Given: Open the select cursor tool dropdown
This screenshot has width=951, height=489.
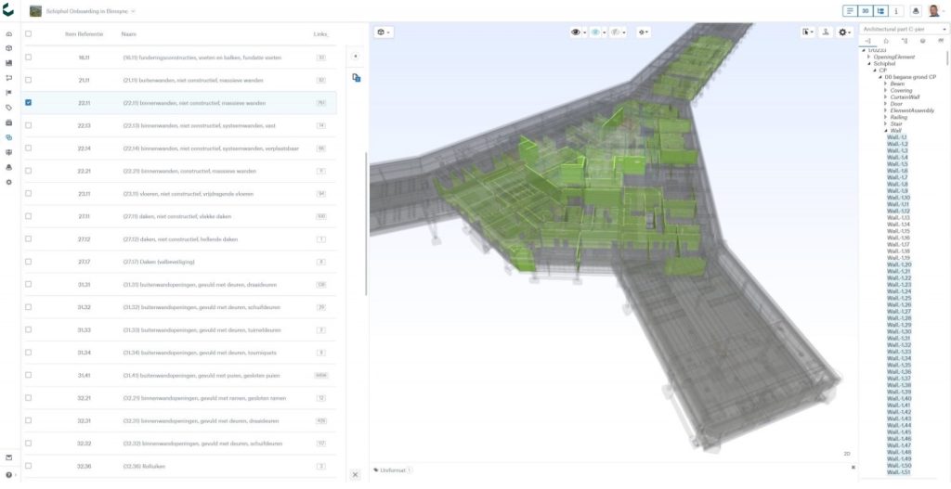Looking at the screenshot, I should click(x=808, y=32).
